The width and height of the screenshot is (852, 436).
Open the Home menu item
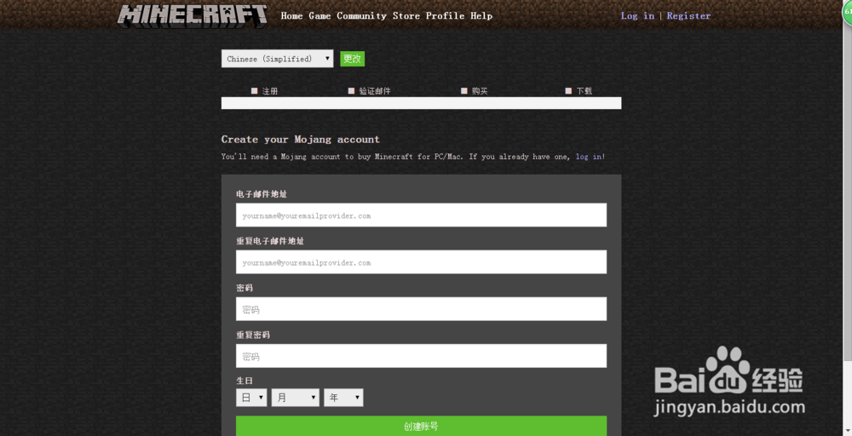pos(291,15)
